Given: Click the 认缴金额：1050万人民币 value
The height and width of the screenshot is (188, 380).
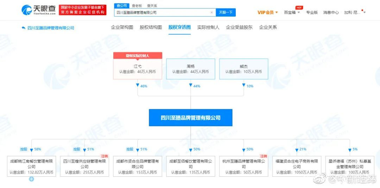Looking at the screenshot, I should (297, 172).
